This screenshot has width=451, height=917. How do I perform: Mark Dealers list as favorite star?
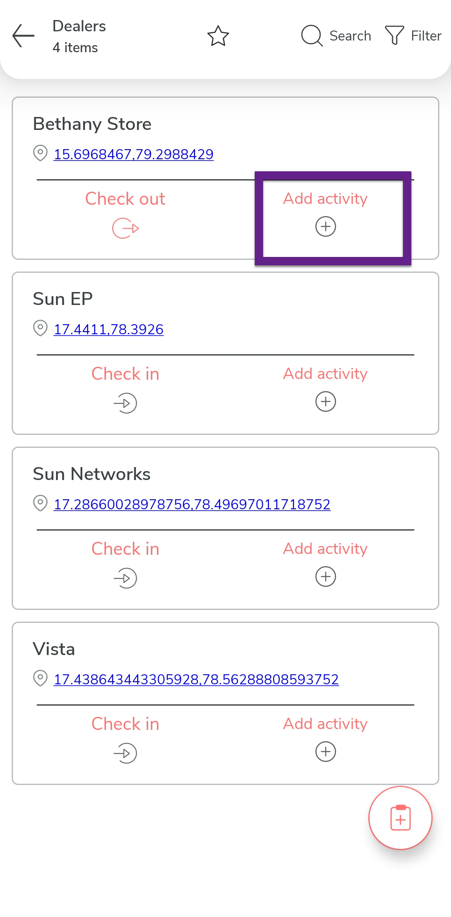tap(218, 36)
